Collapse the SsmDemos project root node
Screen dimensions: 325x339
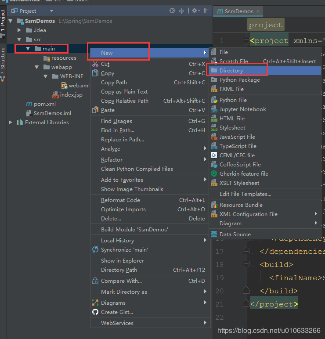coord(11,21)
